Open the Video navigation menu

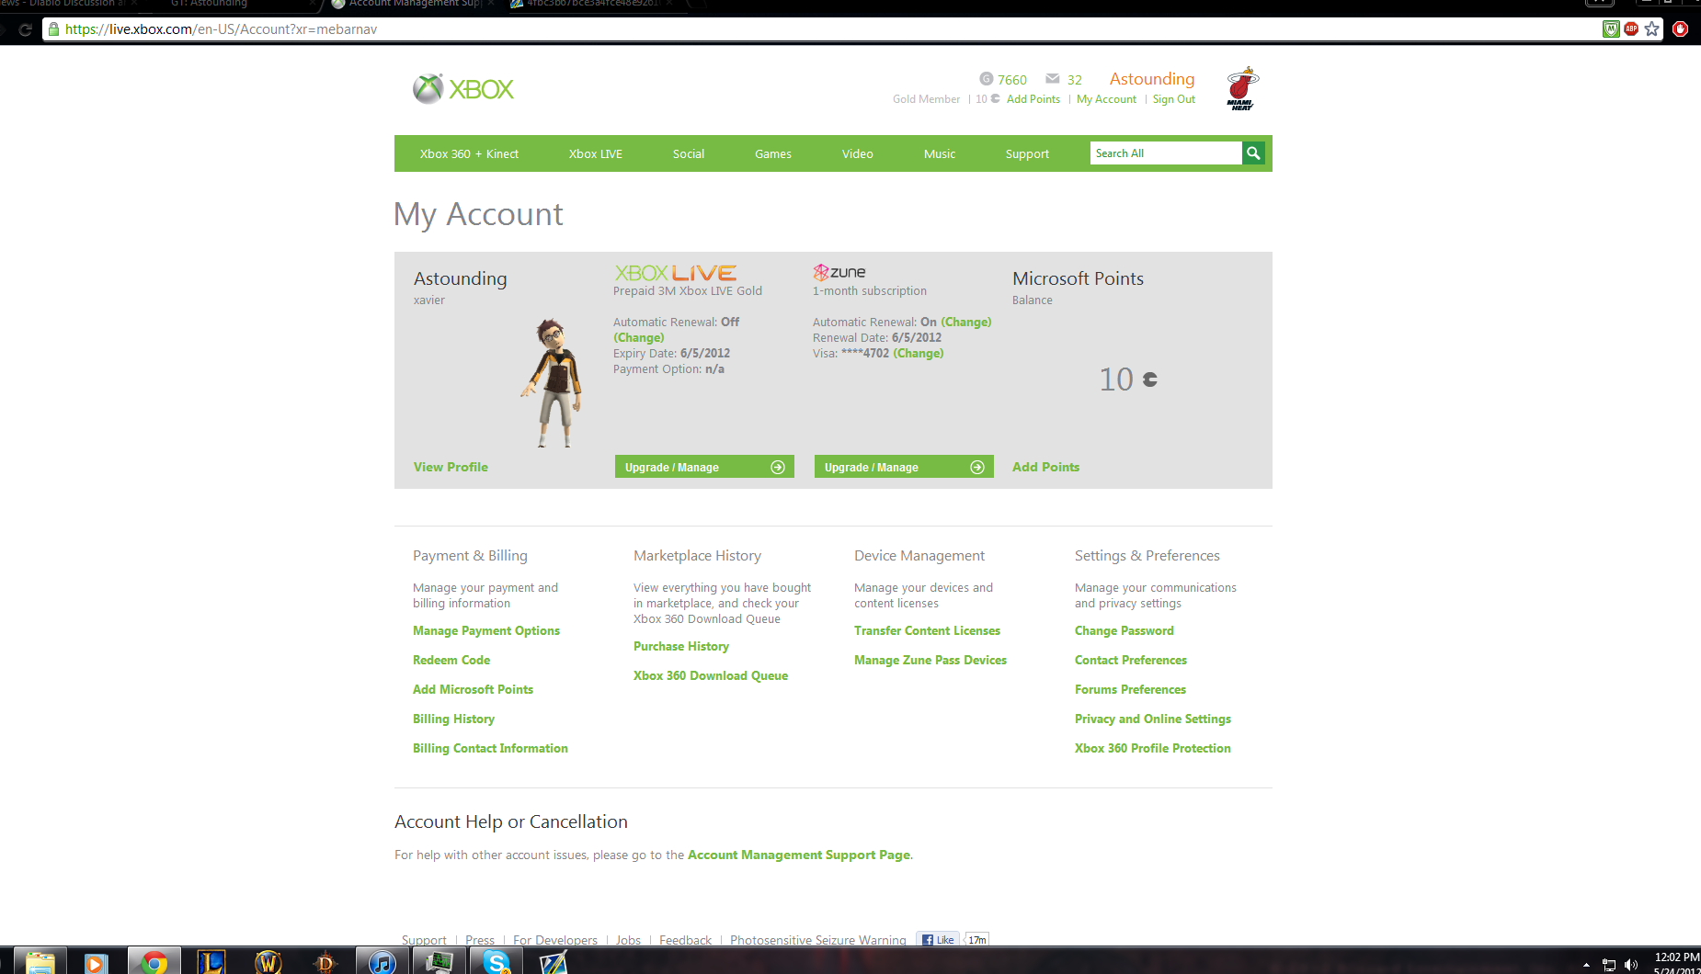858,153
